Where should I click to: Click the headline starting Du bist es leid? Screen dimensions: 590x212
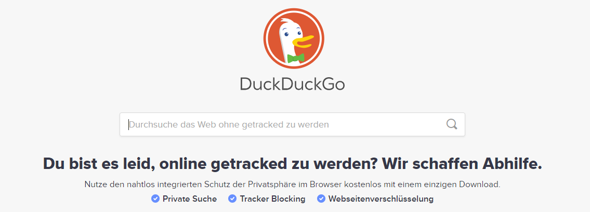tap(292, 164)
